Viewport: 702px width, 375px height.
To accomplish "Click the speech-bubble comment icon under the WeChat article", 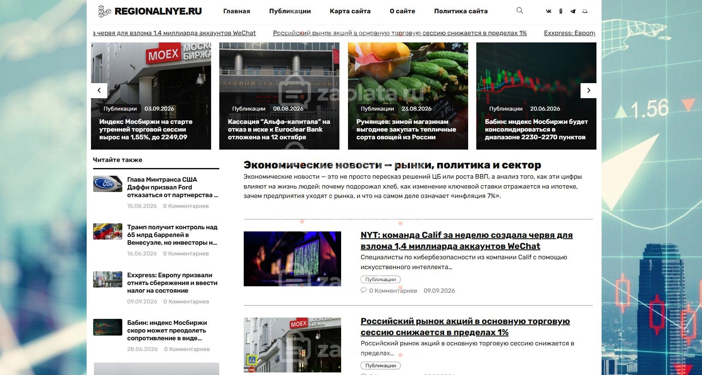I will pyautogui.click(x=364, y=290).
